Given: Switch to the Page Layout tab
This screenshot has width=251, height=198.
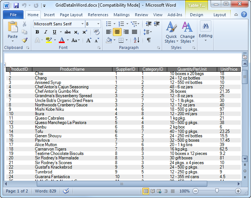Looking at the screenshot, I should click(x=71, y=15).
